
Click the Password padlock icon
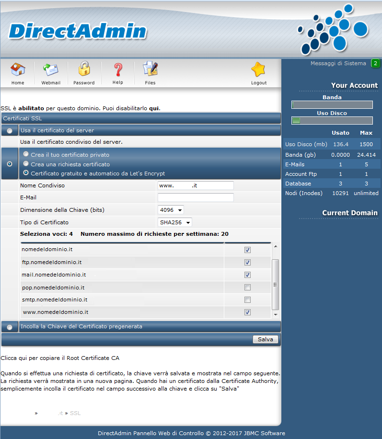coord(84,70)
